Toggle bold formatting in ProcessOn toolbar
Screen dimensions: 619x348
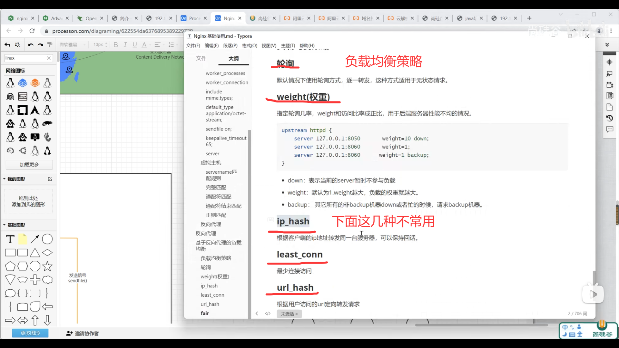point(116,45)
